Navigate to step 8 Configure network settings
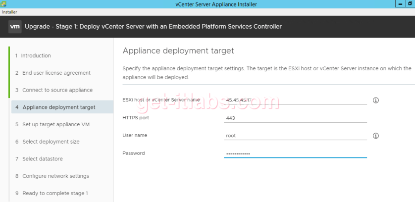Image resolution: width=415 pixels, height=202 pixels. pos(55,176)
